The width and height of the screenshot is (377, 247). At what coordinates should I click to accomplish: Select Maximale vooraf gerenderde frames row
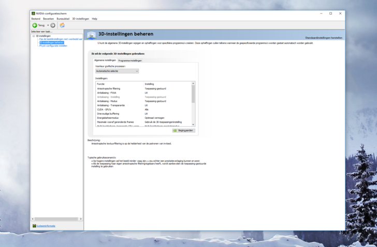(x=143, y=122)
